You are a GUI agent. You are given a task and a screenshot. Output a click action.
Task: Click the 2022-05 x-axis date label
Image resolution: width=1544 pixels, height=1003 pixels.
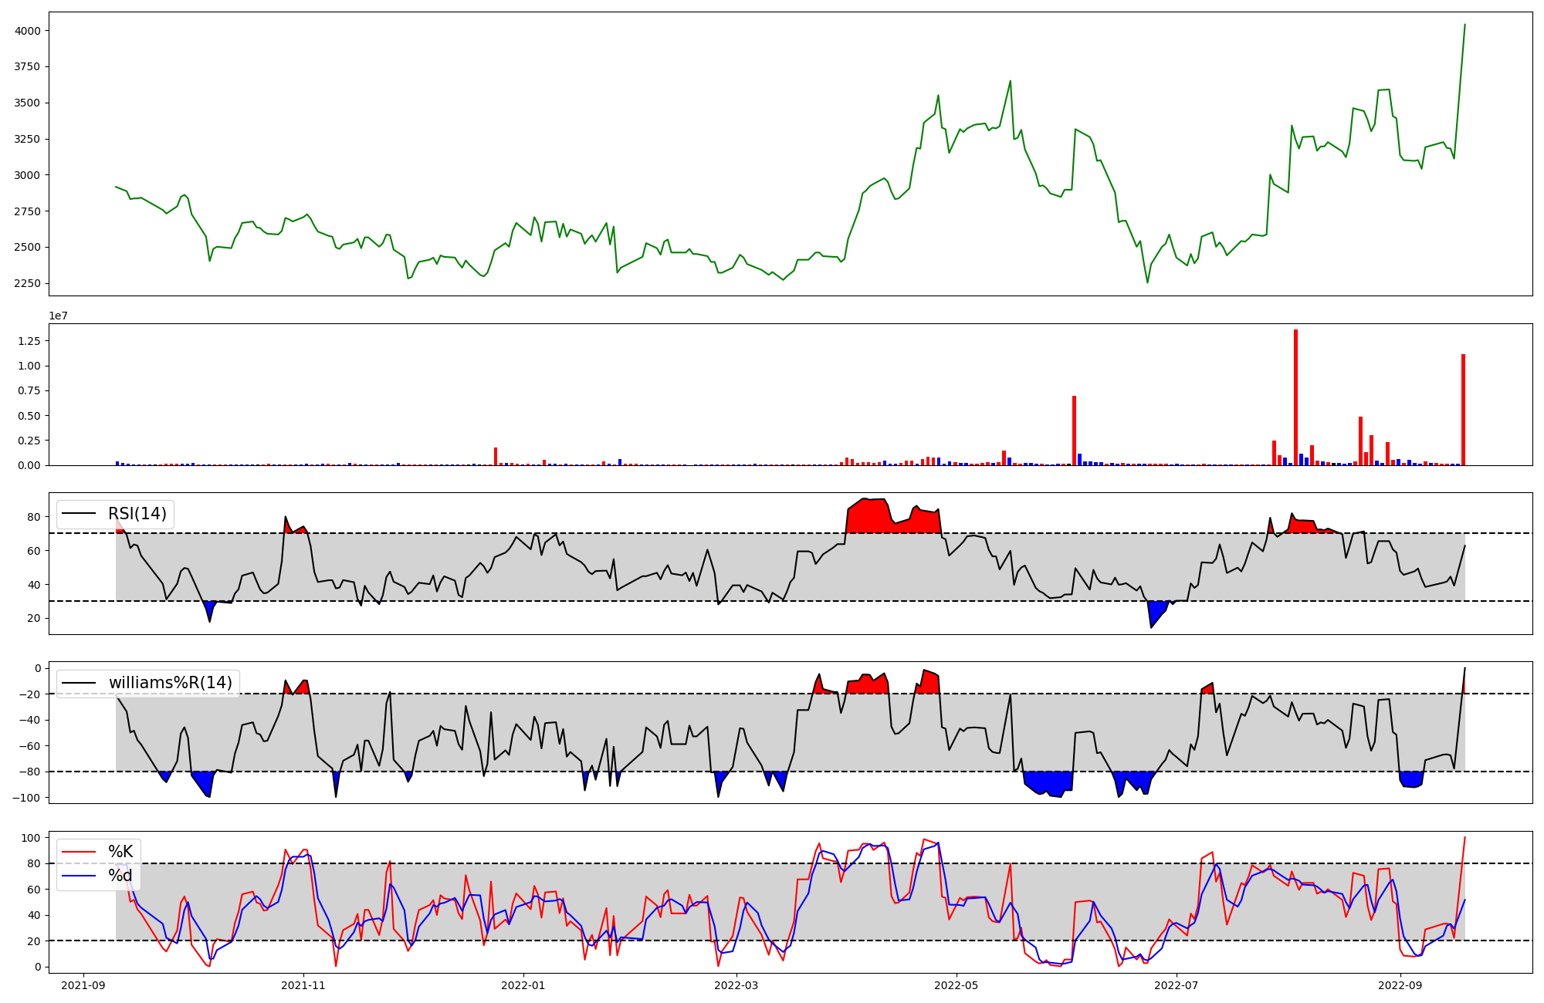pos(957,985)
